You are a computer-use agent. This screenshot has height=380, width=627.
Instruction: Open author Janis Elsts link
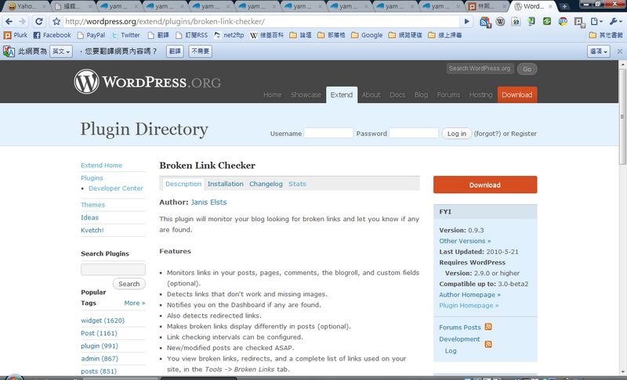pos(208,203)
